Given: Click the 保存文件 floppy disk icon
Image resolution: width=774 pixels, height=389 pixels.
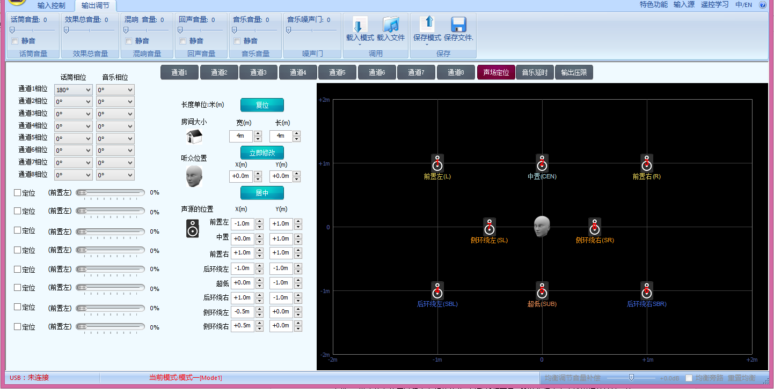Looking at the screenshot, I should coord(458,25).
